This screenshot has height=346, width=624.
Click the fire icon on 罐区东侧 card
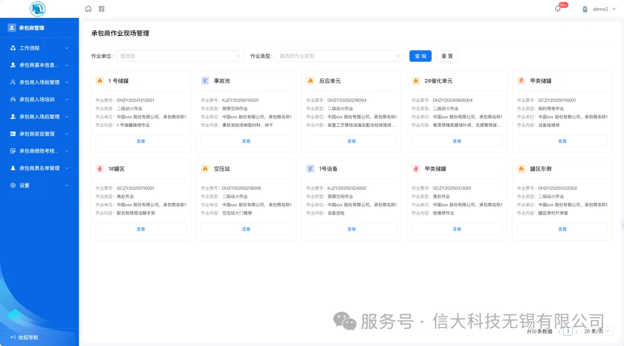521,169
